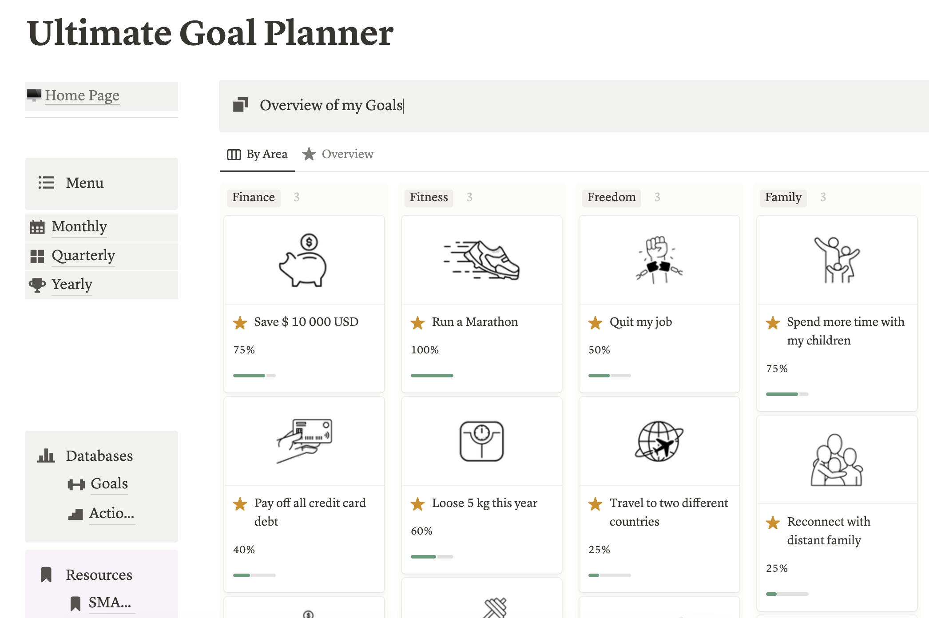Click the globe with airplane icon
The image size is (929, 618).
pos(659,441)
